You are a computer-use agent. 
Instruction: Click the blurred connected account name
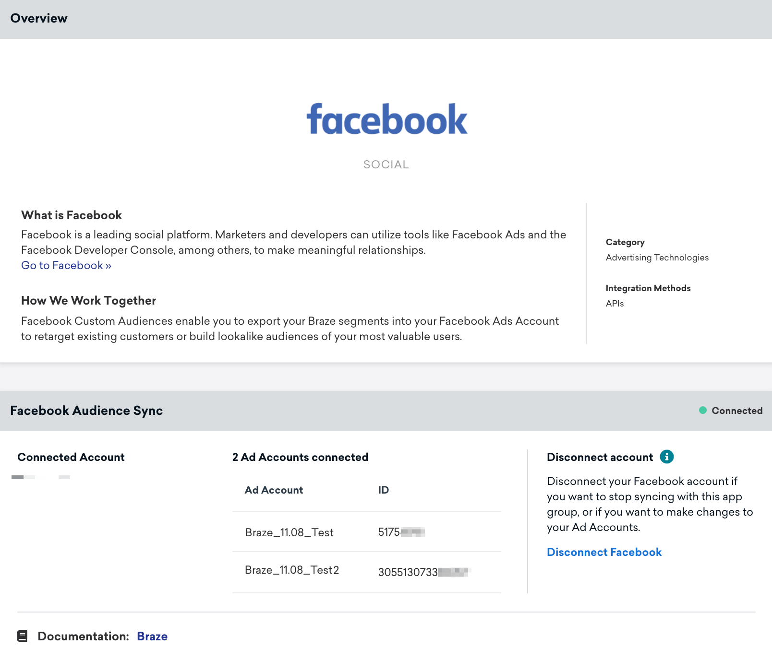[x=41, y=477]
